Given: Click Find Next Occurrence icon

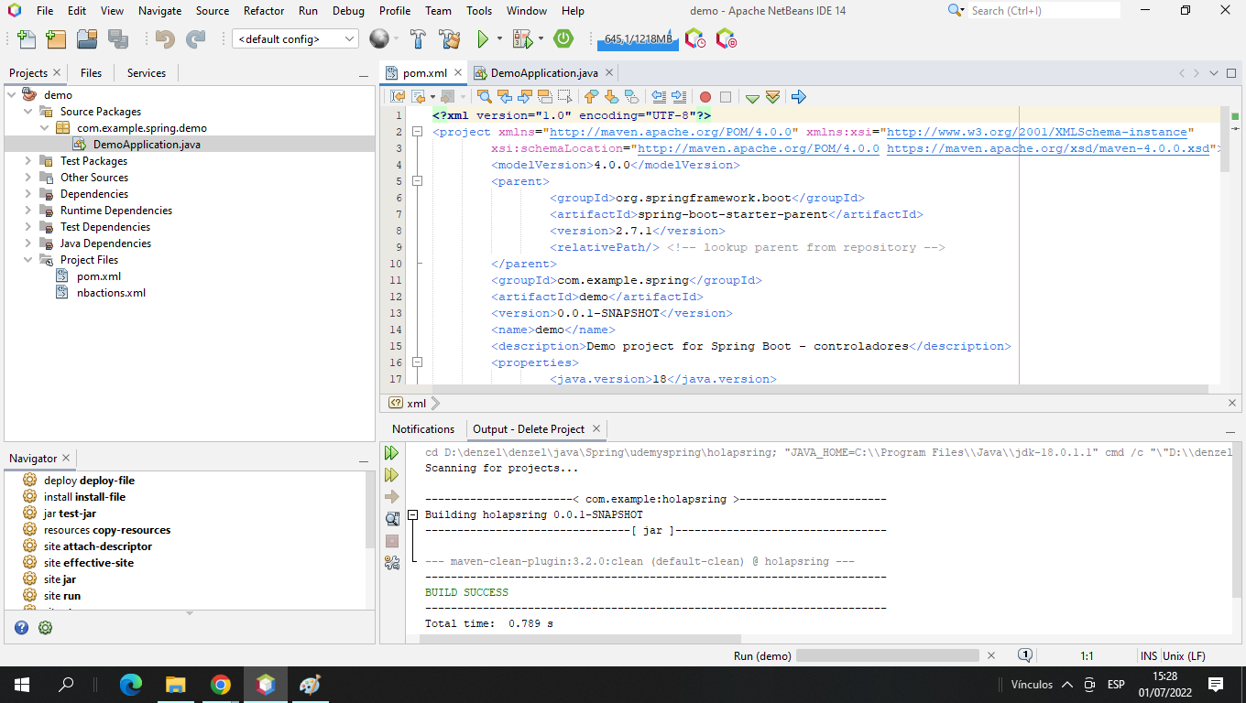Looking at the screenshot, I should coord(525,96).
